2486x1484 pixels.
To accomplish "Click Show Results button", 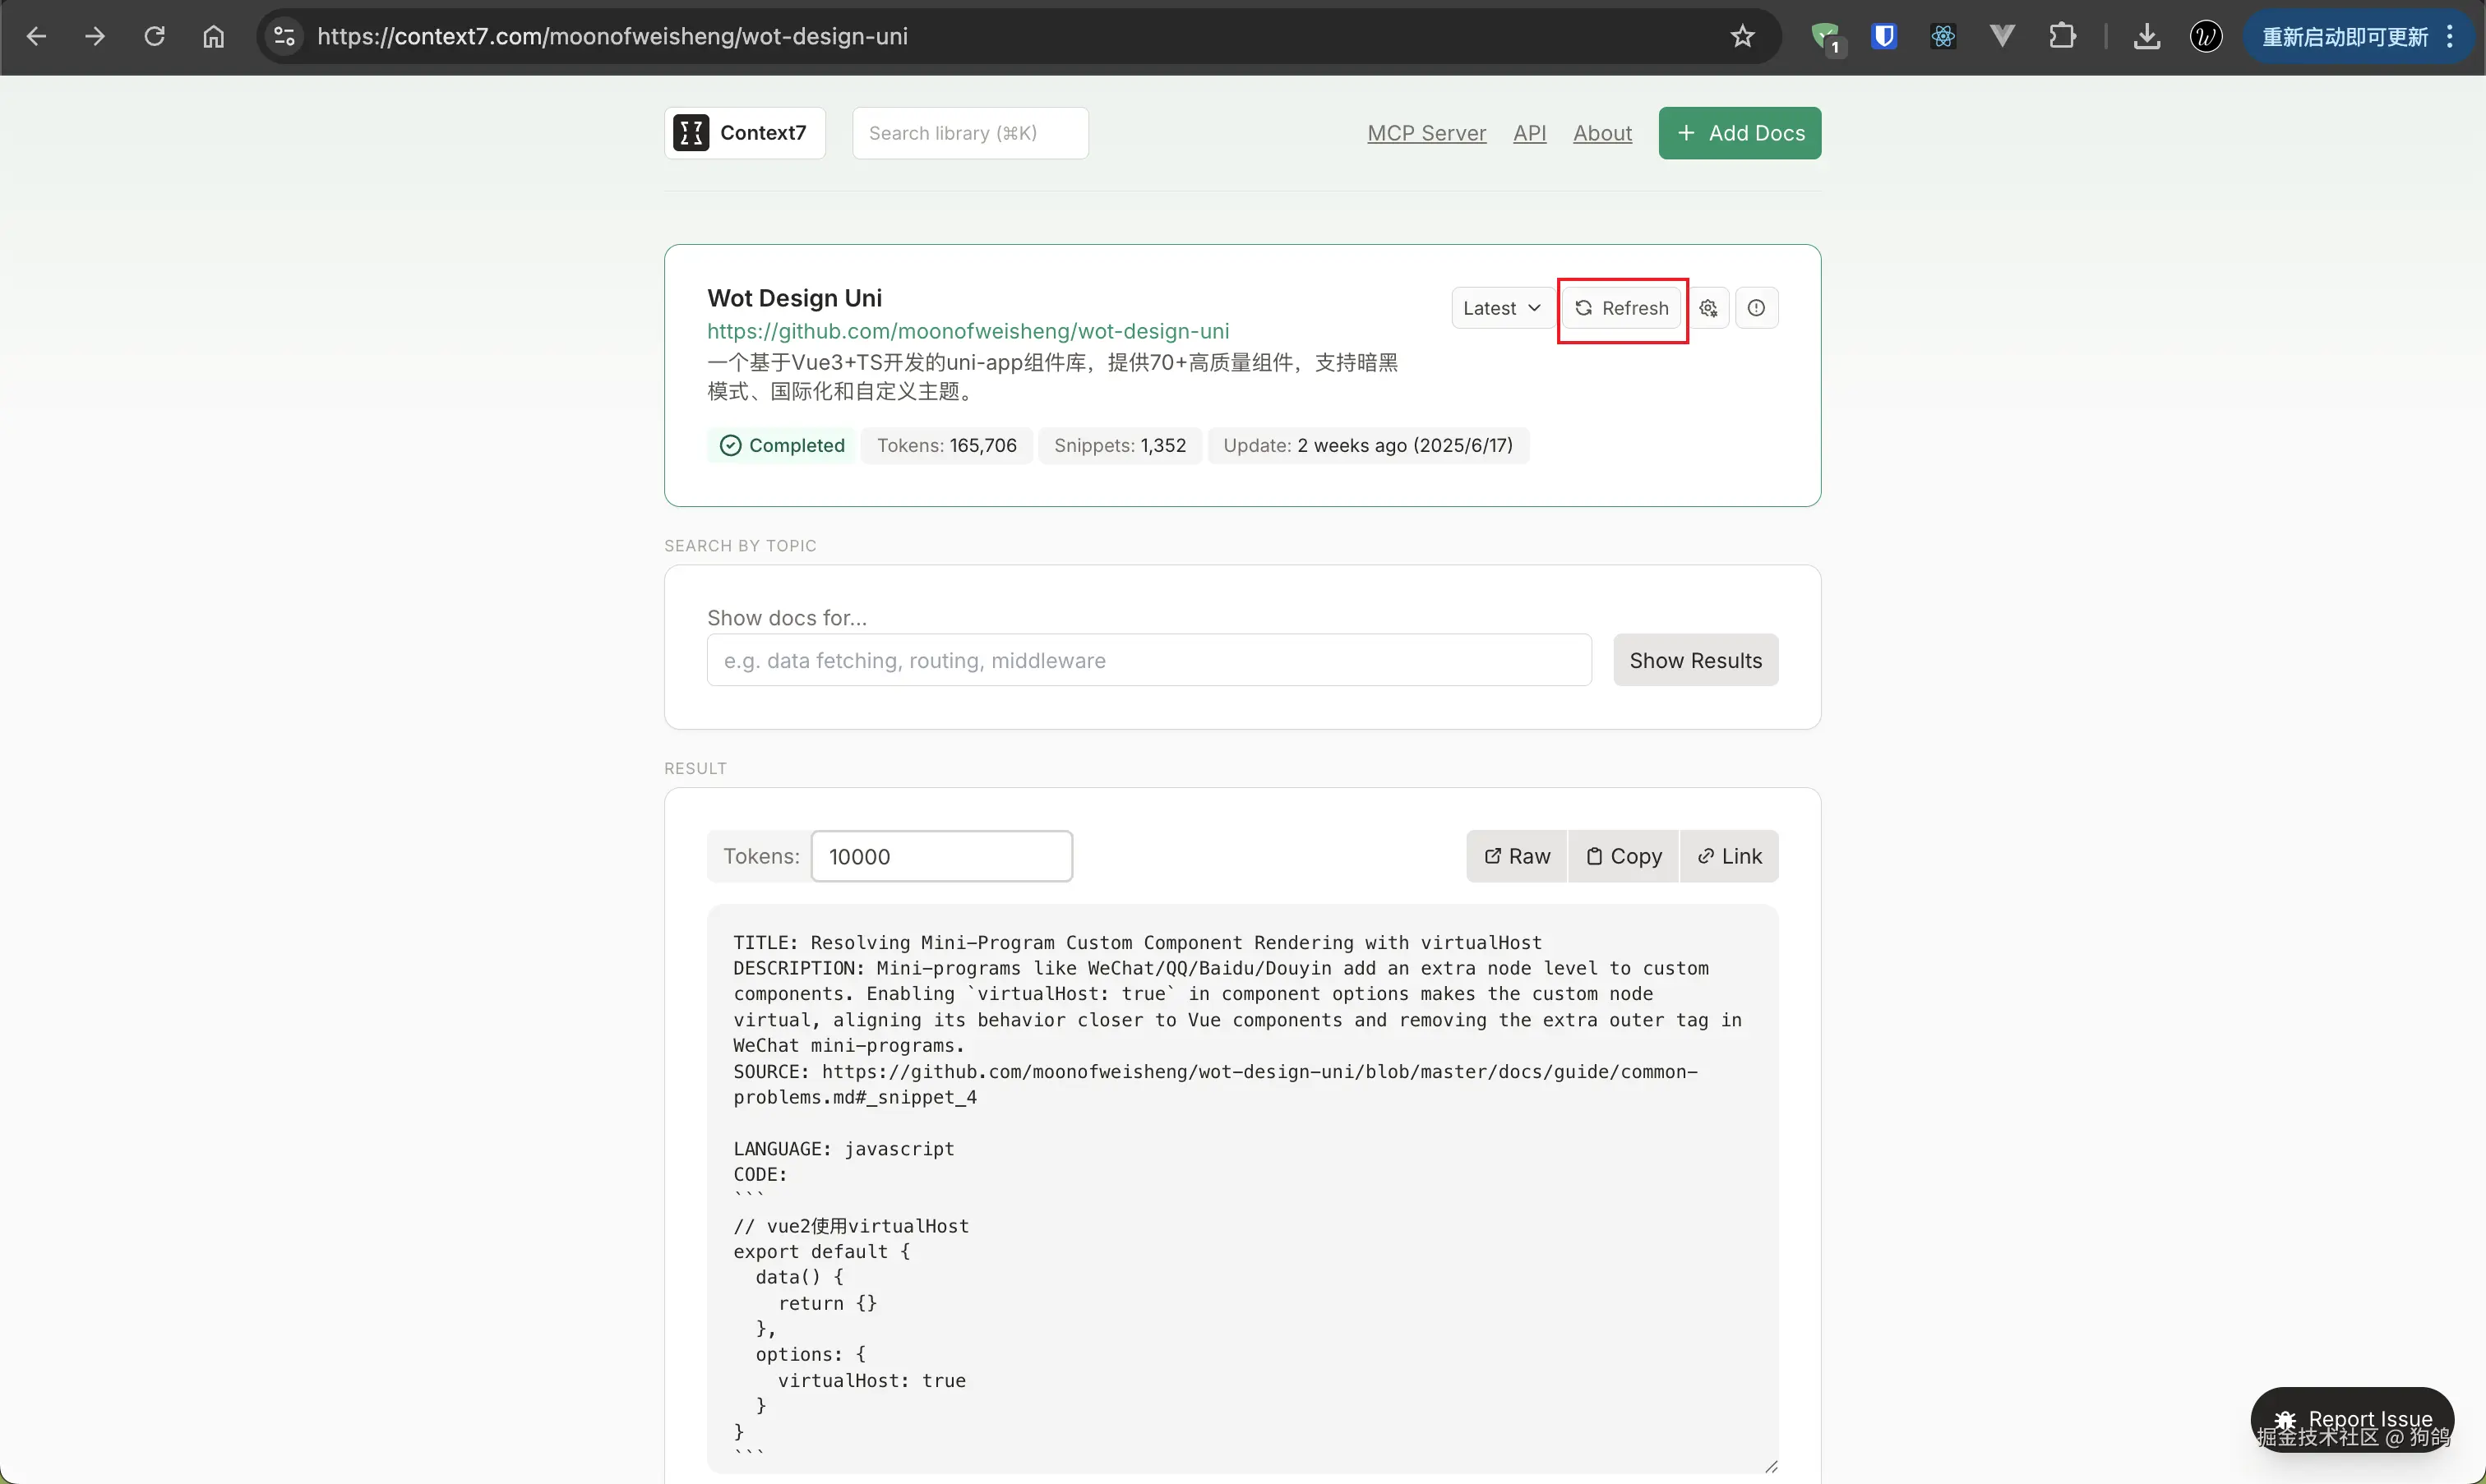I will click(1694, 660).
